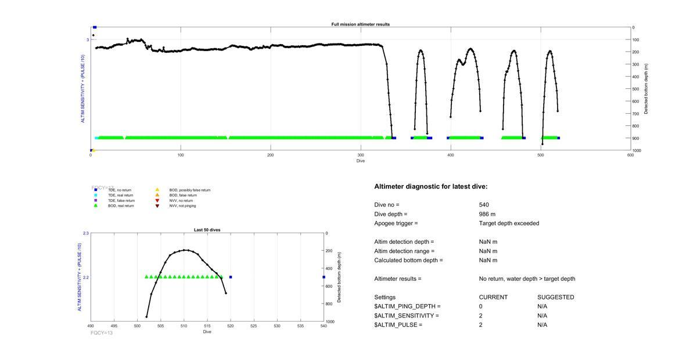Click the 'Calculated bottom depth =' label
Image resolution: width=697 pixels, height=361 pixels.
pyautogui.click(x=408, y=261)
